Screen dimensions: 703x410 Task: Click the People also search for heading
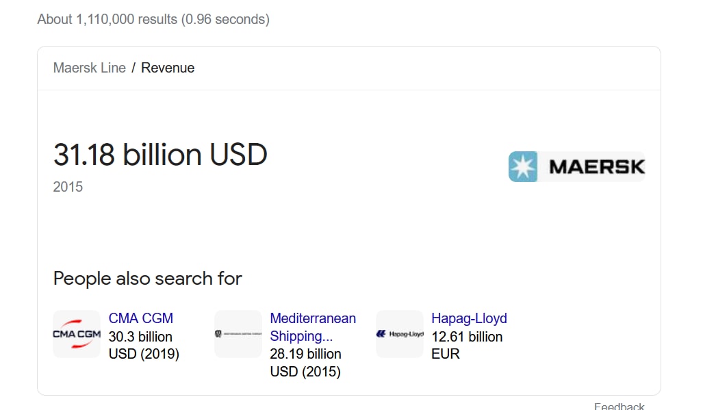(x=147, y=279)
